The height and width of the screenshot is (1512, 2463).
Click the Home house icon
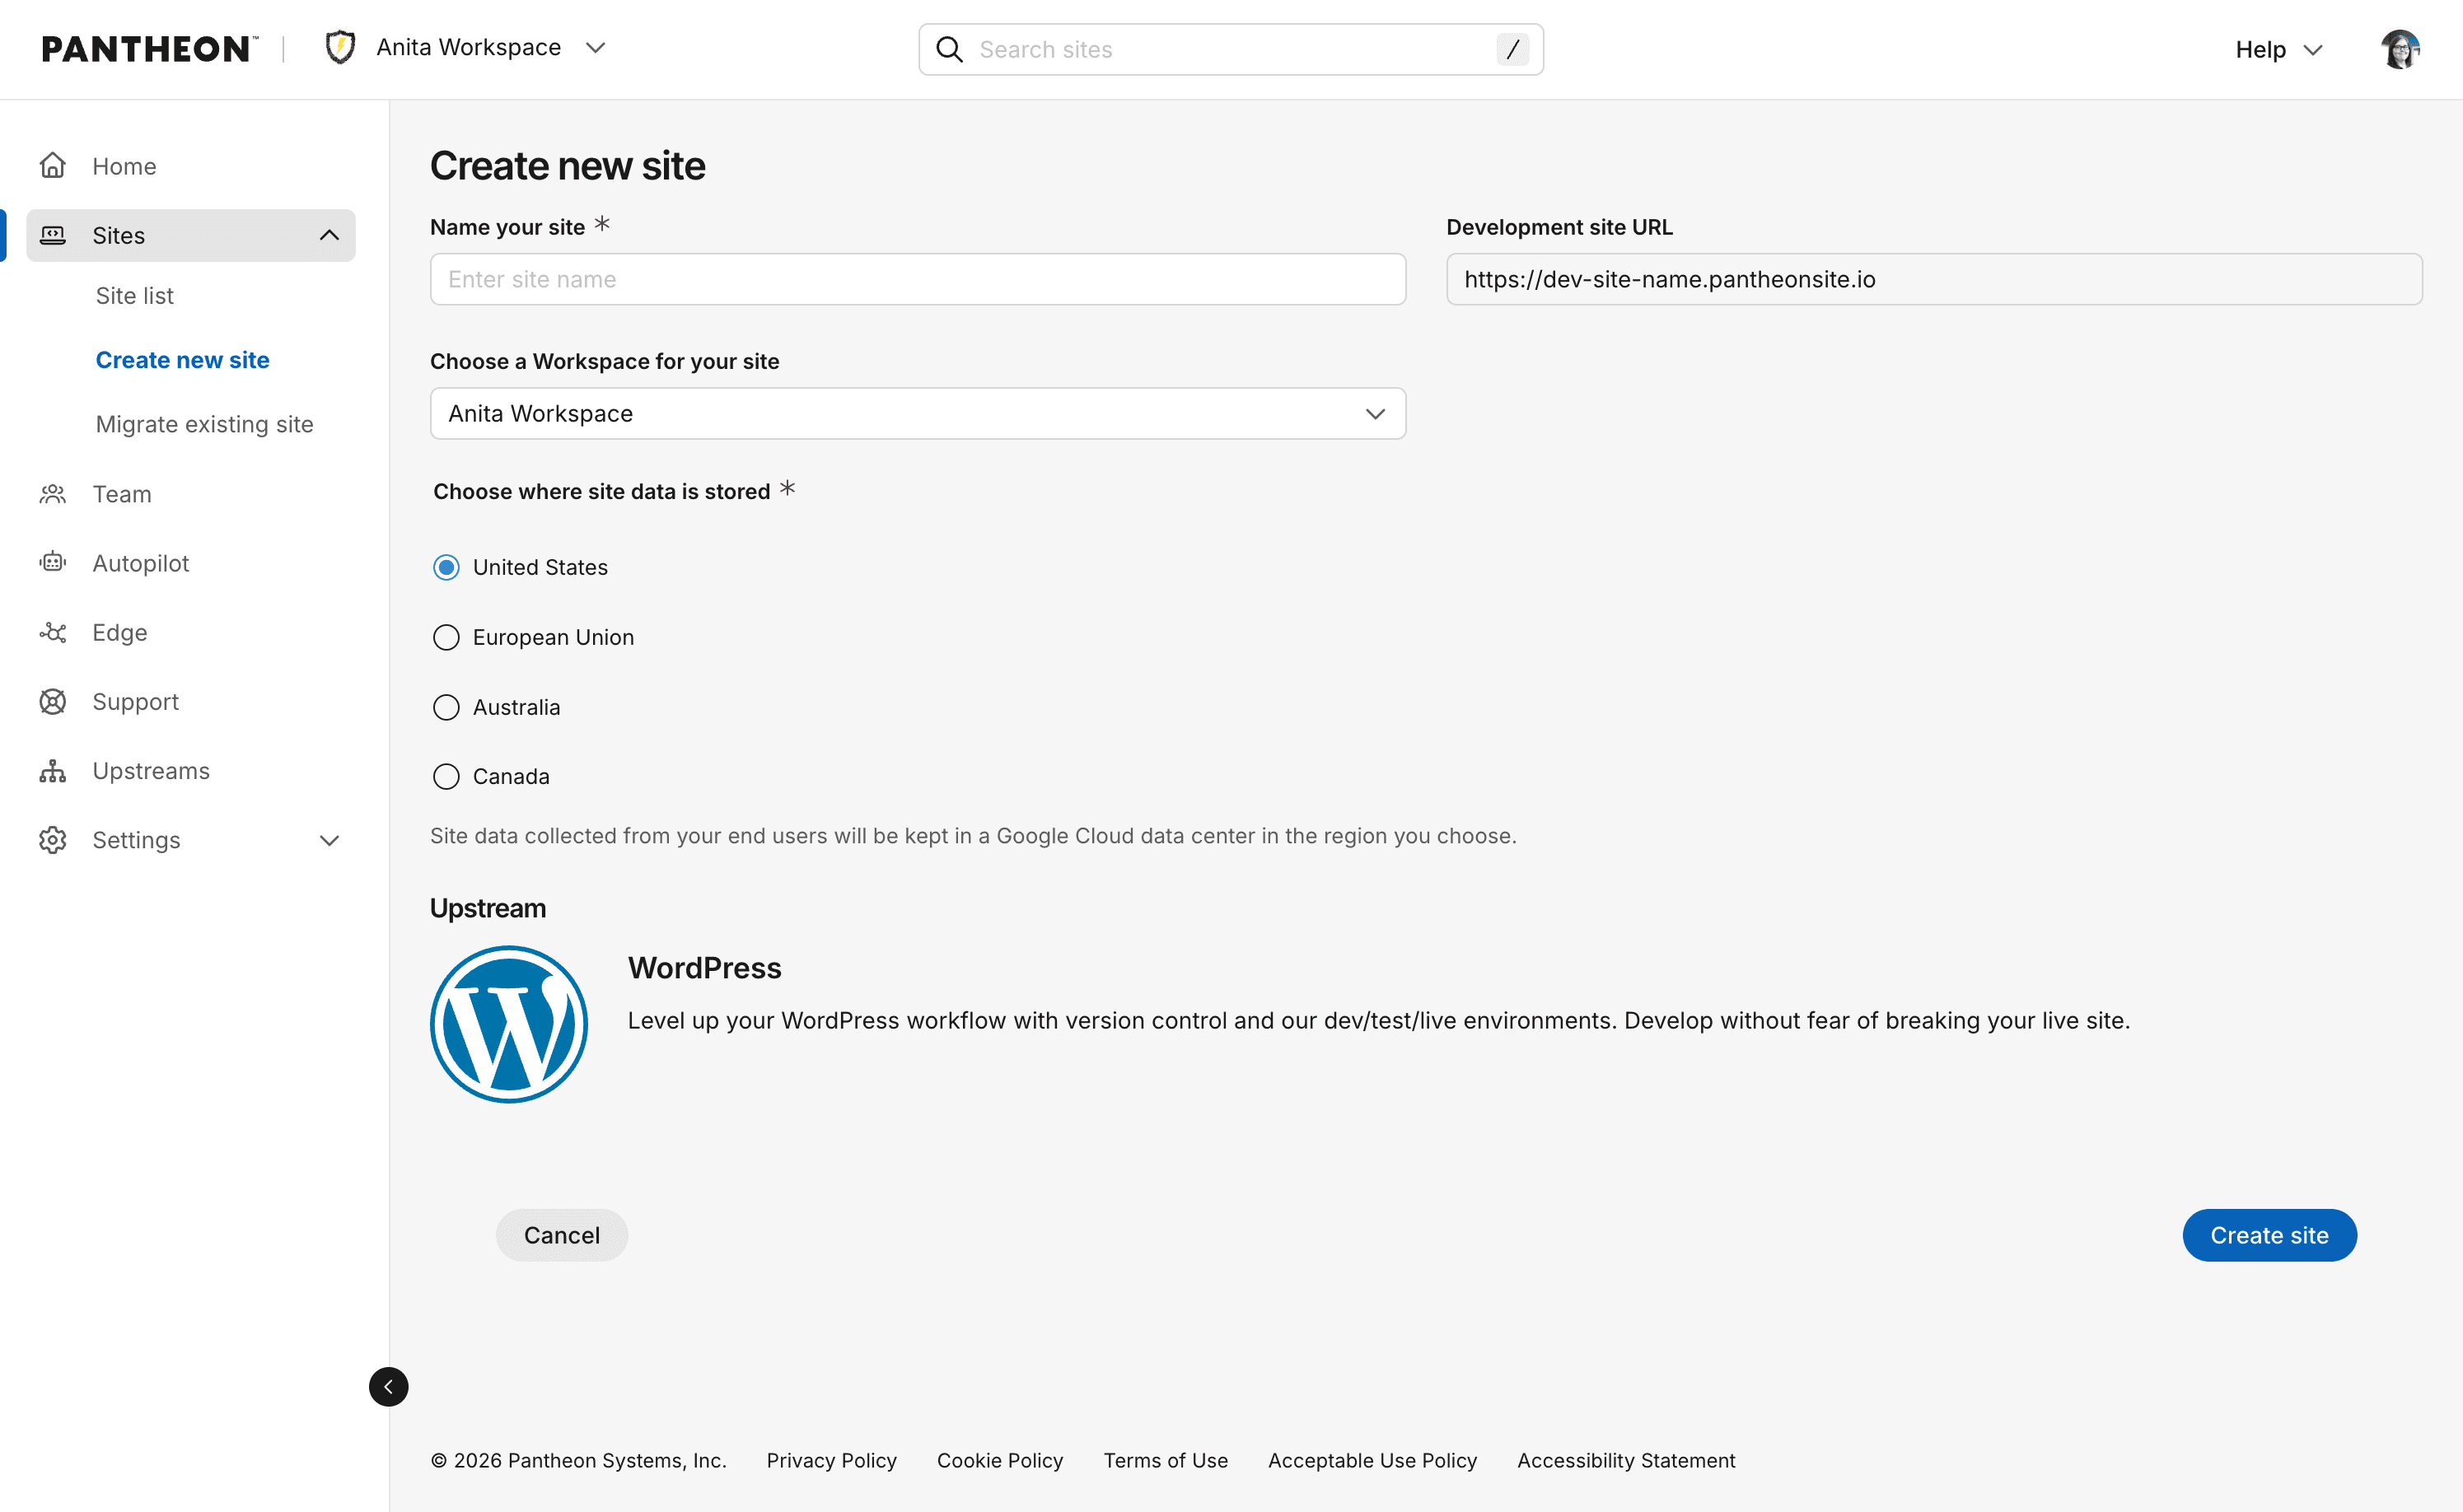click(x=53, y=166)
